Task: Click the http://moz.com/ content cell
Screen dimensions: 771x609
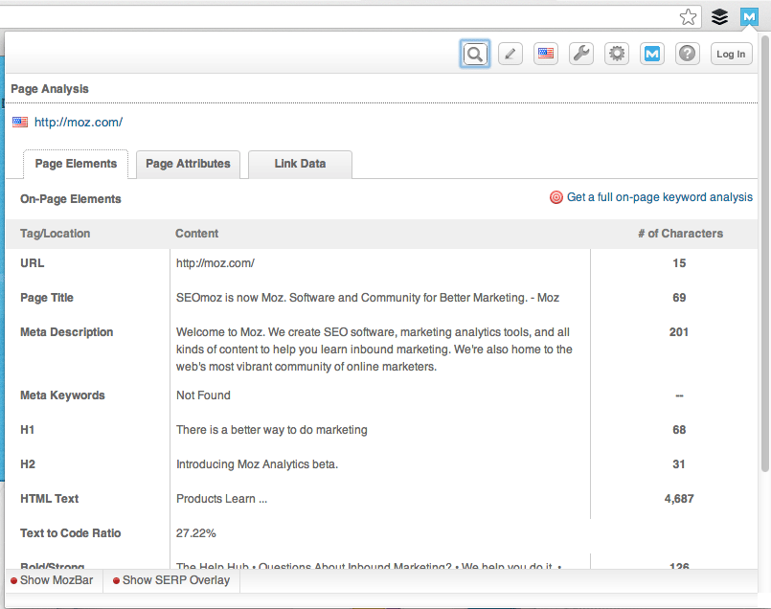Action: pos(215,263)
